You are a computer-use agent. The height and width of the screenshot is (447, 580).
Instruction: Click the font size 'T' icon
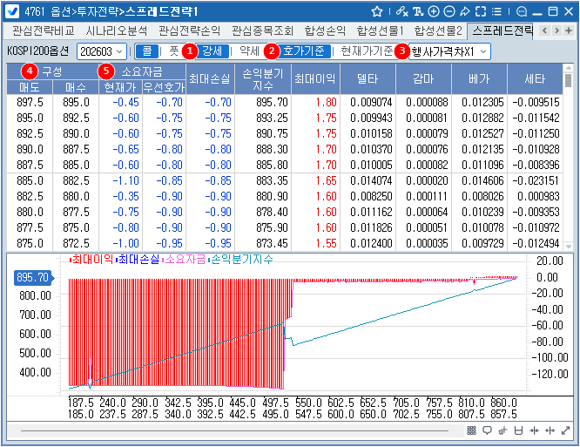tap(420, 11)
